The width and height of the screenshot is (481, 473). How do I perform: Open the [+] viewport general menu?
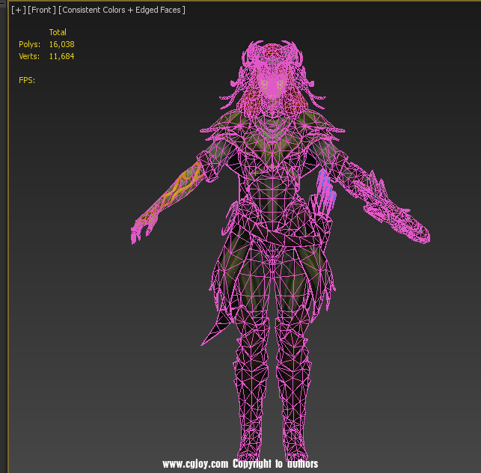point(17,10)
